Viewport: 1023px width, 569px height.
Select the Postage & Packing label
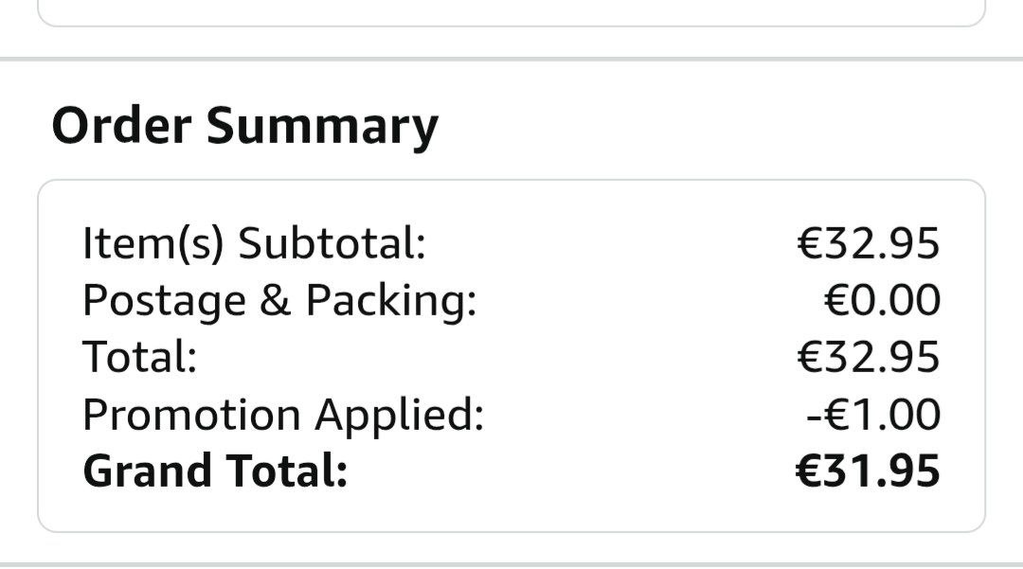click(x=279, y=301)
